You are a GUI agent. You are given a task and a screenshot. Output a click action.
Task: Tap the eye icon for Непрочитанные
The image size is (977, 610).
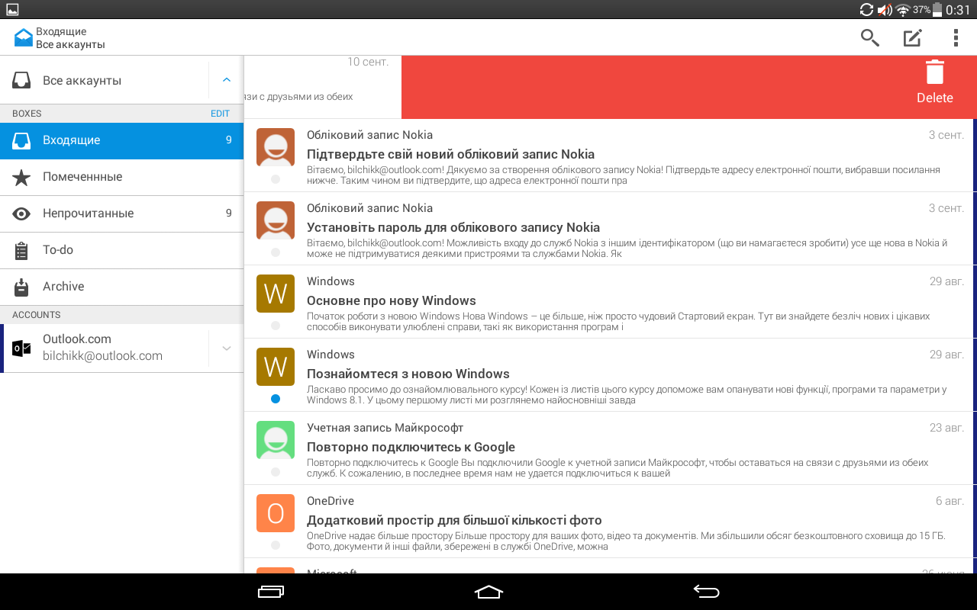(21, 213)
